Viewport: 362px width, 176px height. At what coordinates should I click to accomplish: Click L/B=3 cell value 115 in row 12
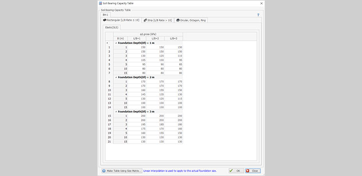(173, 99)
